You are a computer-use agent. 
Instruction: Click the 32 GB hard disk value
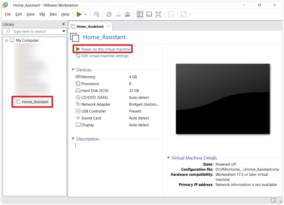point(134,91)
